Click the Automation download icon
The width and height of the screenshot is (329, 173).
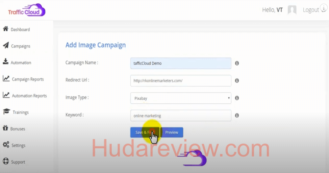pyautogui.click(x=6, y=62)
